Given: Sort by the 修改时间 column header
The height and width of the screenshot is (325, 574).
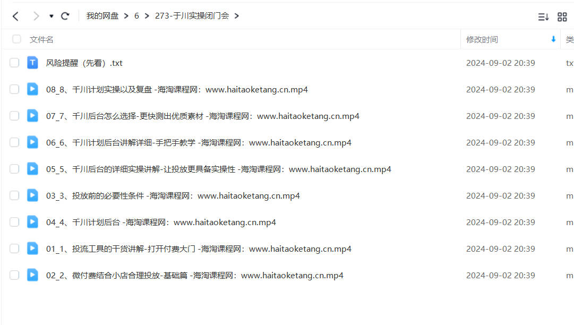Looking at the screenshot, I should click(482, 39).
